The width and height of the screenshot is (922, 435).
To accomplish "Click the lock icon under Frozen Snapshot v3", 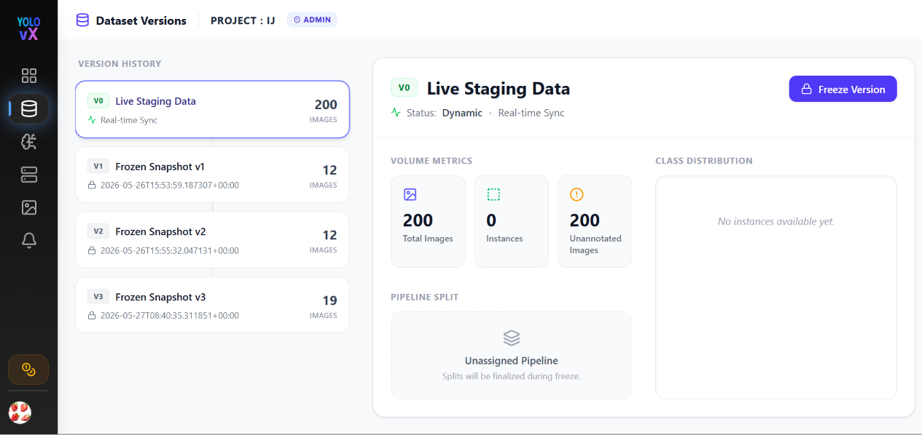I will point(92,316).
